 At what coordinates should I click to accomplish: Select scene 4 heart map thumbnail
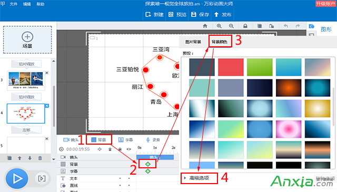pyautogui.click(x=26, y=114)
